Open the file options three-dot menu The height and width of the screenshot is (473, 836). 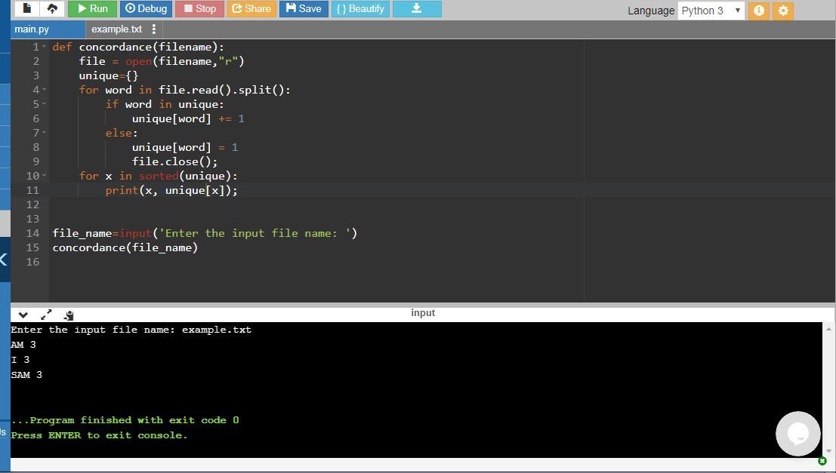[154, 29]
